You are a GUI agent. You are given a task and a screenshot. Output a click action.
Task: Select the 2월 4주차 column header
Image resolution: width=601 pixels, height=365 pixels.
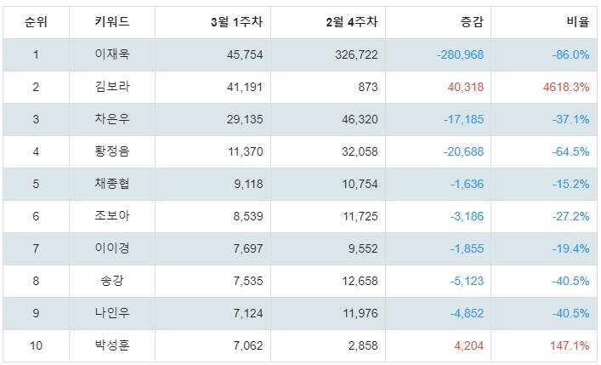pos(352,21)
